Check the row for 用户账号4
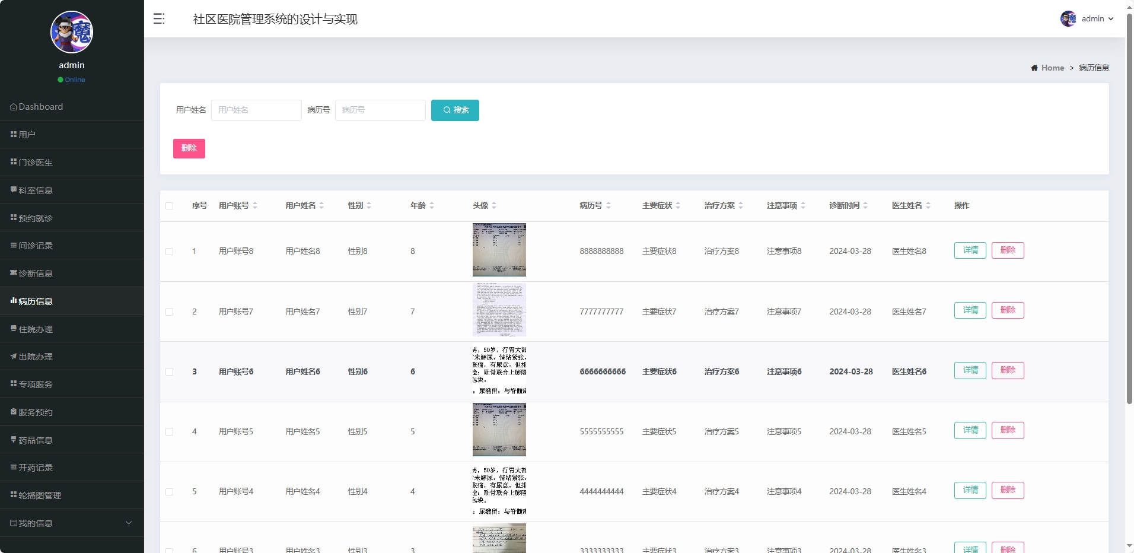 (x=170, y=492)
